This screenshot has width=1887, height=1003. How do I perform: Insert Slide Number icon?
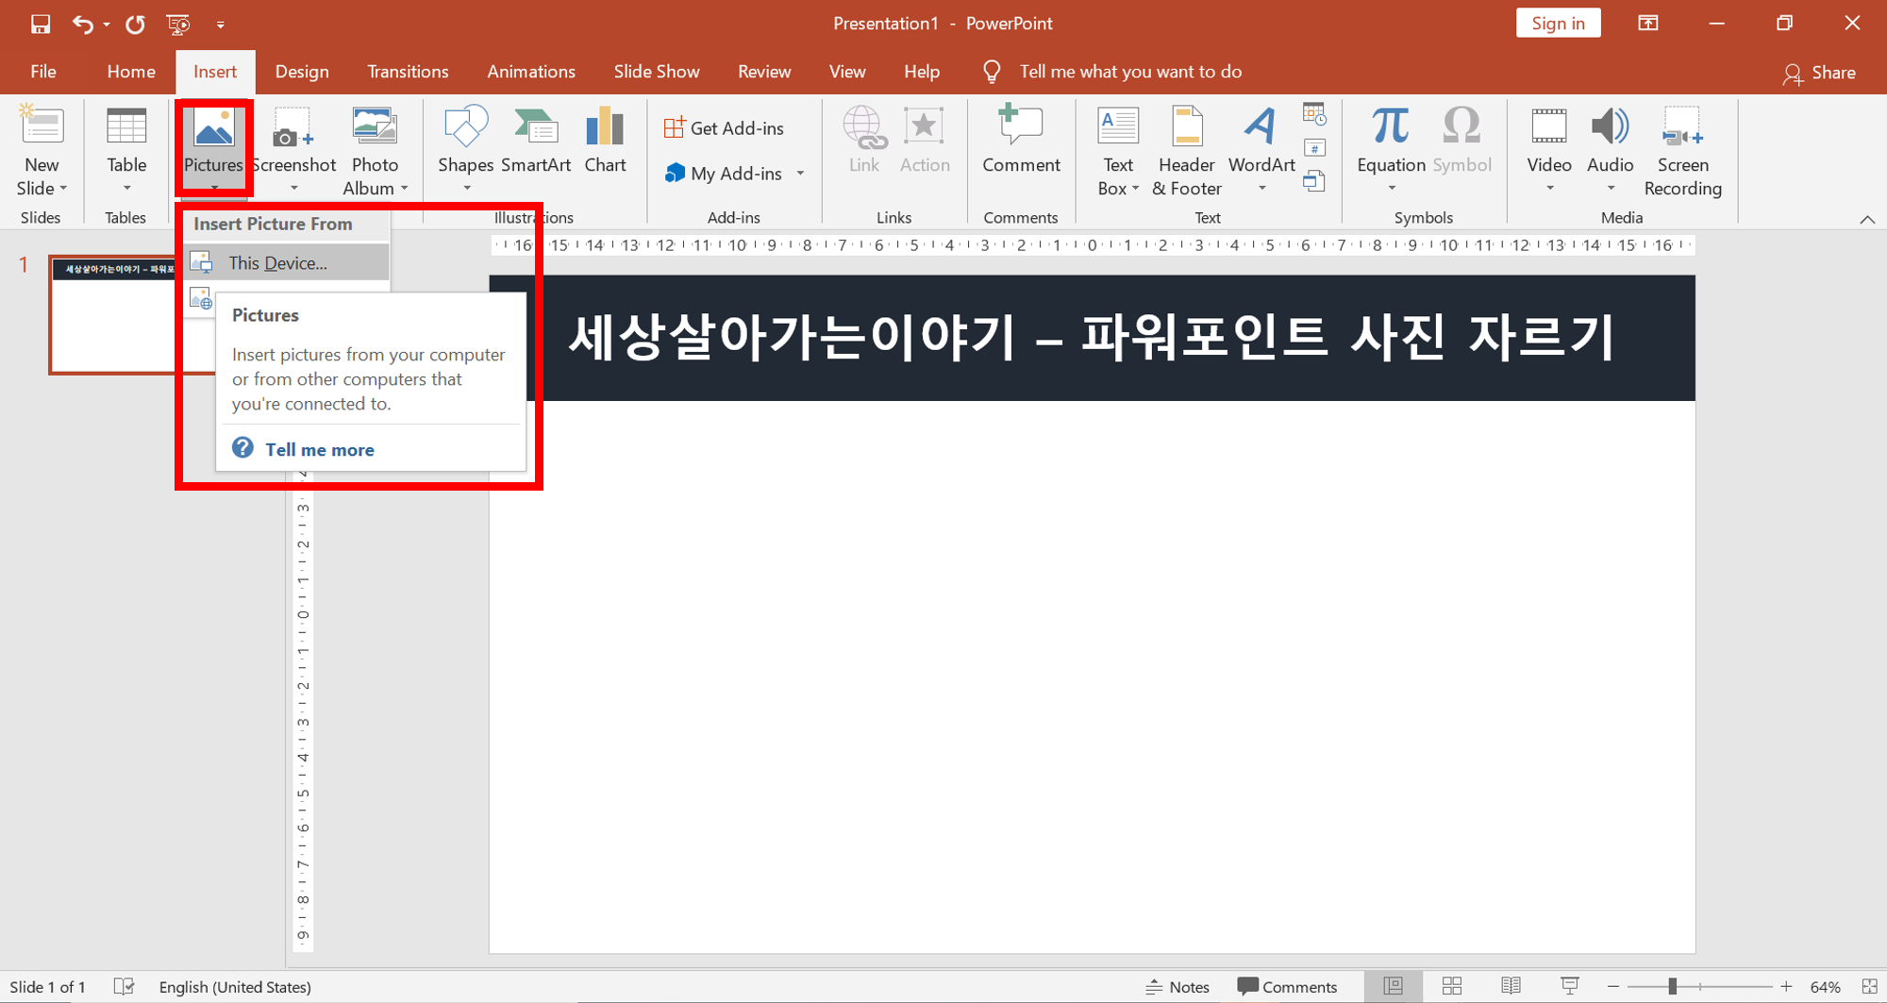(x=1314, y=148)
